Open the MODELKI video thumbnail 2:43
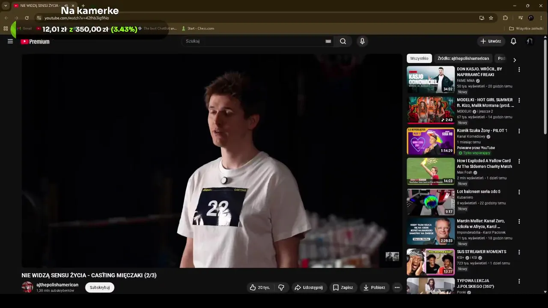The height and width of the screenshot is (308, 548). pyautogui.click(x=430, y=110)
